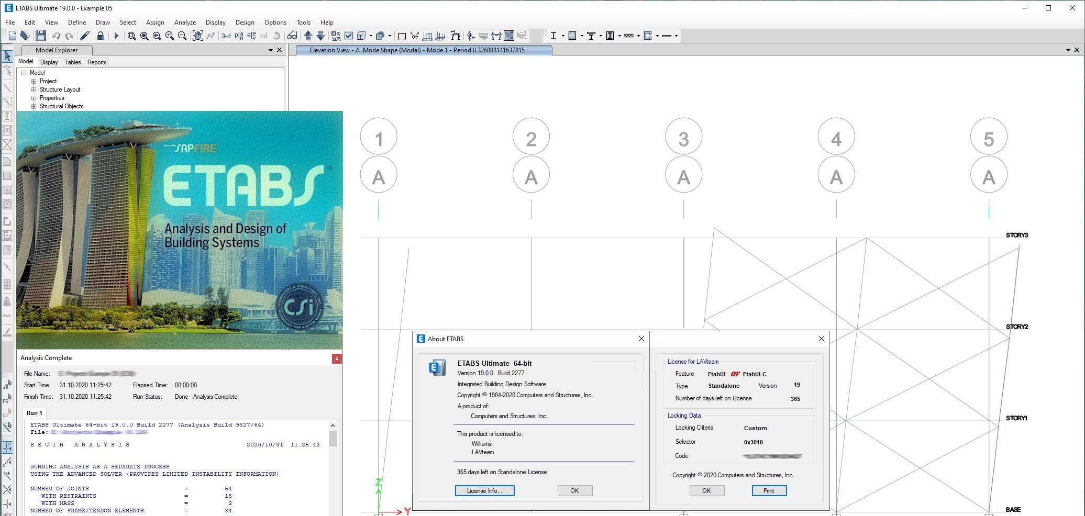Select the Run 1 tab
1085x516 pixels.
35,413
